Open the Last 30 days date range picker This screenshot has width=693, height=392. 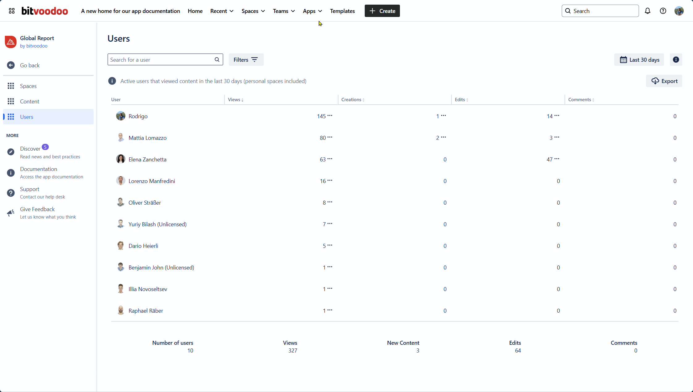point(639,60)
